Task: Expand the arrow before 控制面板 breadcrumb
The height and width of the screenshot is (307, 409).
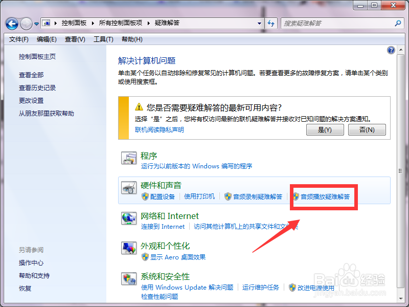Action: [56, 23]
